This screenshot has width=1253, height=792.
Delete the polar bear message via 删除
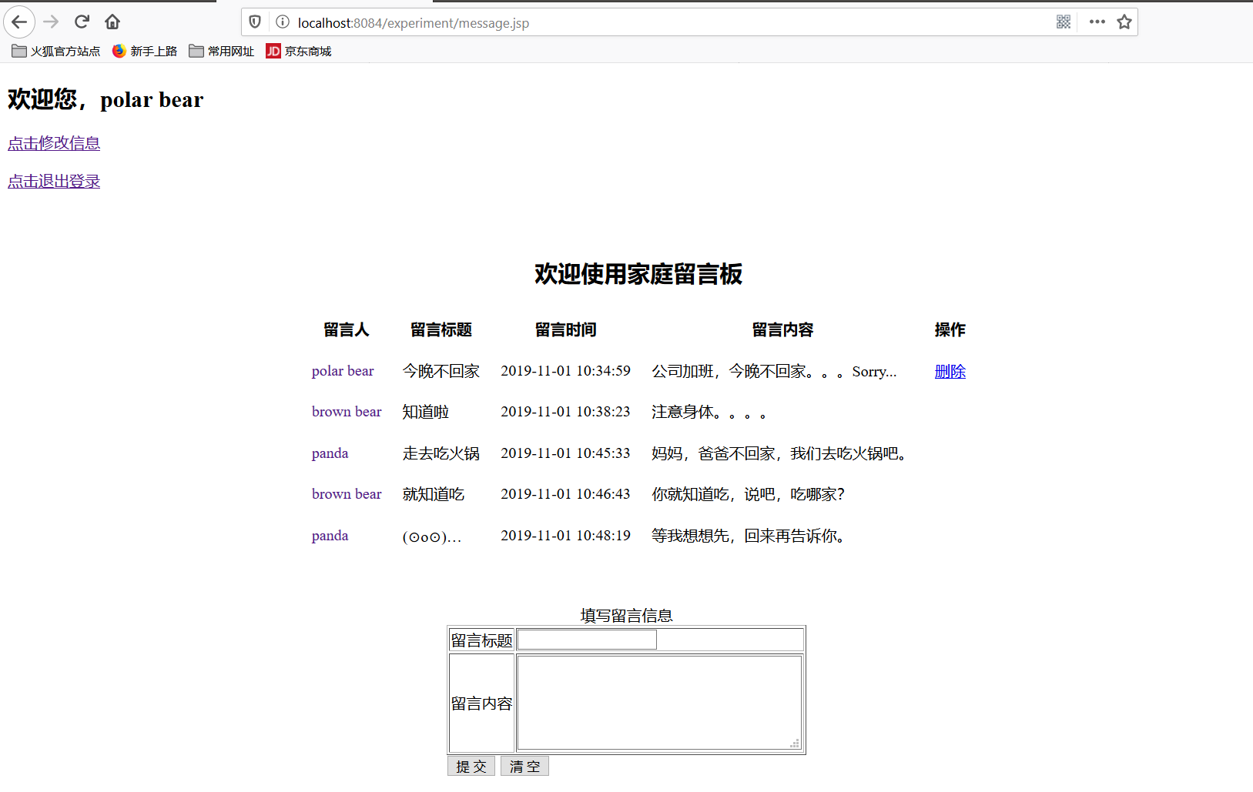[950, 372]
